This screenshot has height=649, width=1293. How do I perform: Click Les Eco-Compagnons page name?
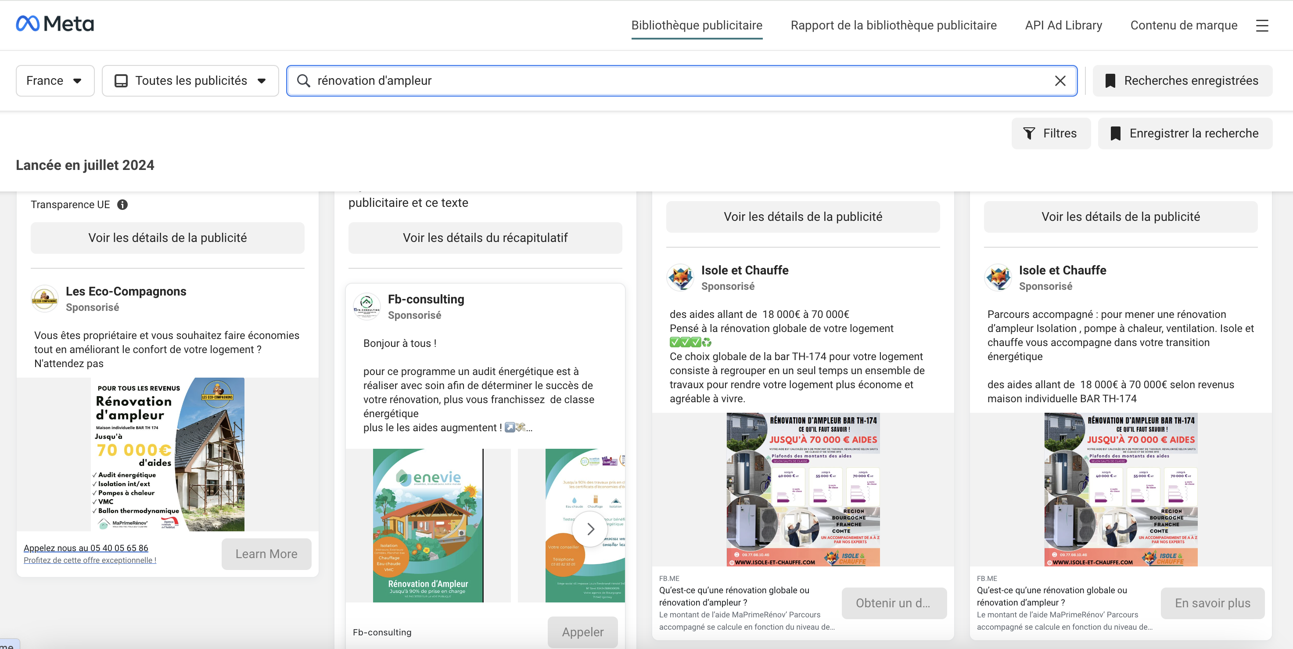point(126,291)
